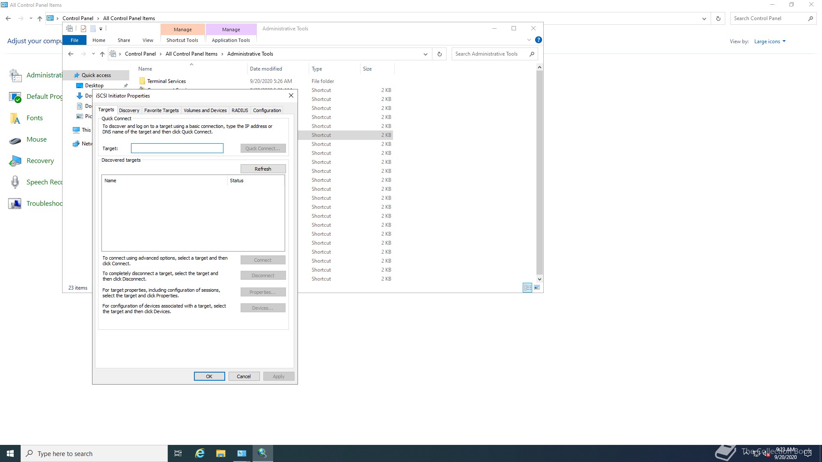
Task: Switch to the Discovery tab
Action: (129, 110)
